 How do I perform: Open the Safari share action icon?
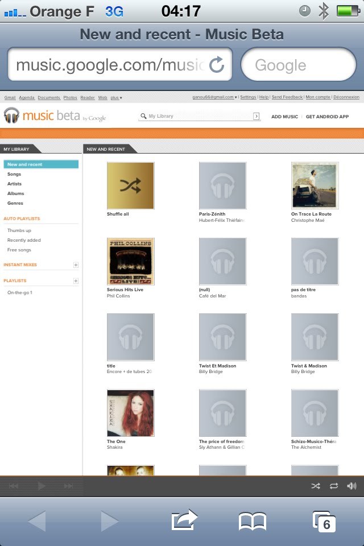(x=184, y=520)
